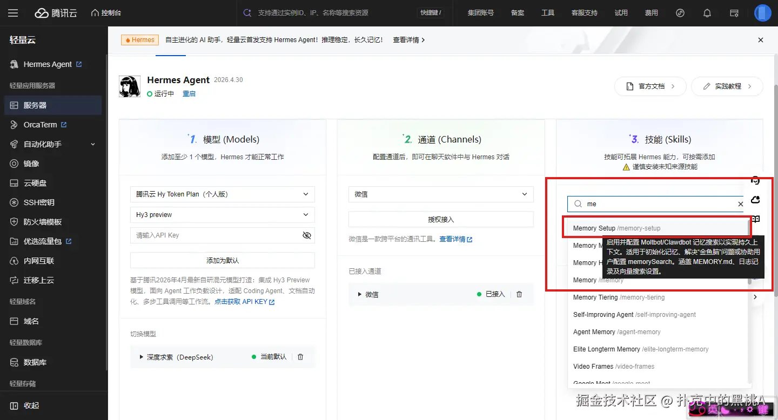Select the Elite Longterm Memory skill result

658,349
